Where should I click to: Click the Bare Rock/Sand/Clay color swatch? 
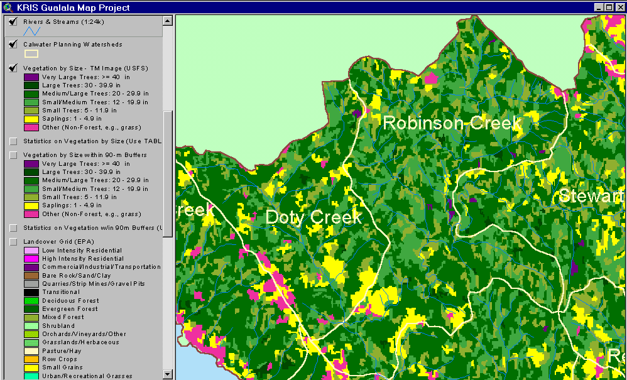click(x=31, y=276)
